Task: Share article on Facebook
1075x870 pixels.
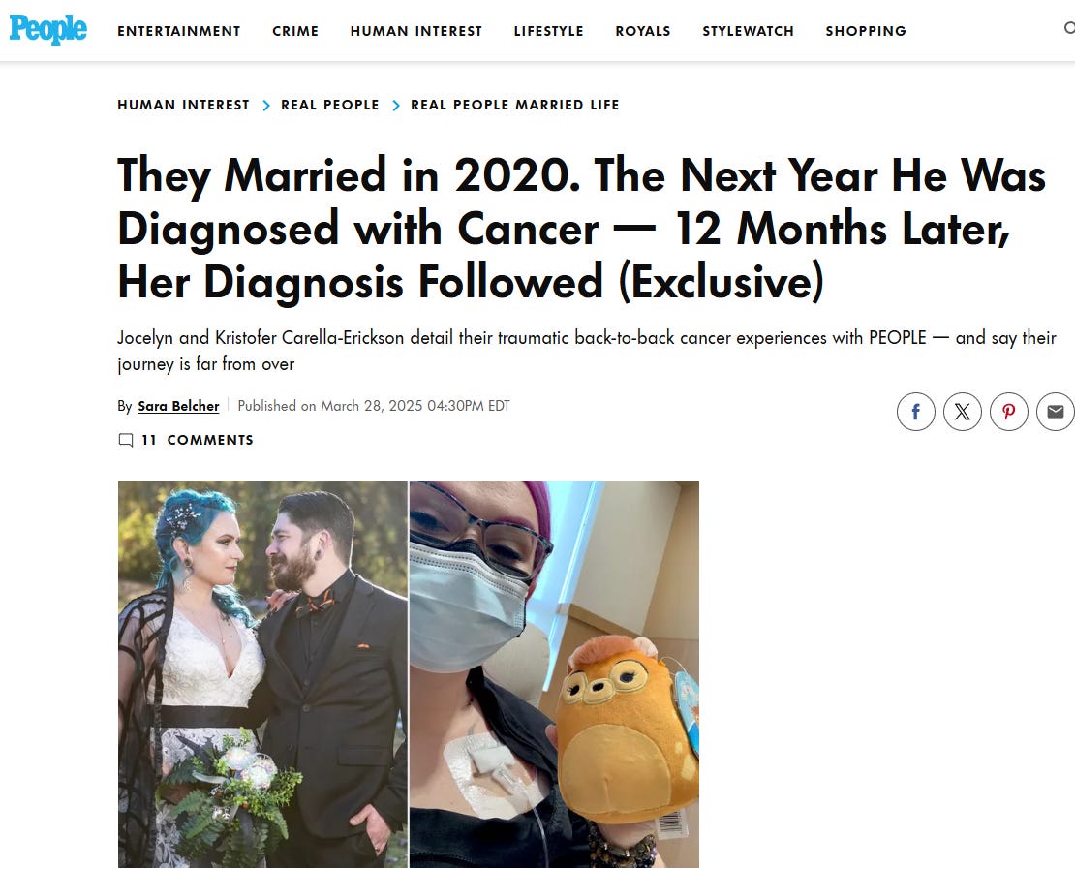Action: pyautogui.click(x=916, y=412)
